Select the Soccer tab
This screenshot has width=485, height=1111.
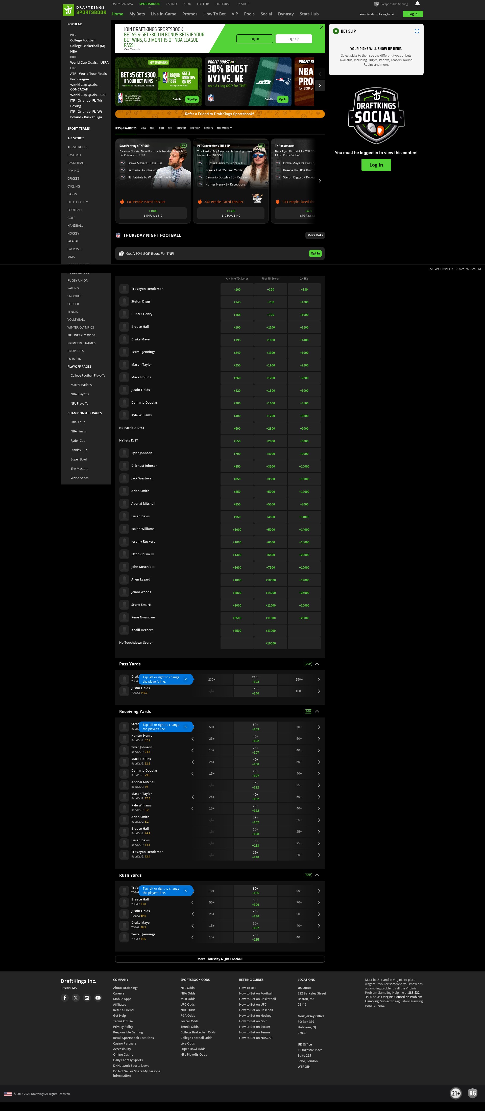click(x=181, y=128)
